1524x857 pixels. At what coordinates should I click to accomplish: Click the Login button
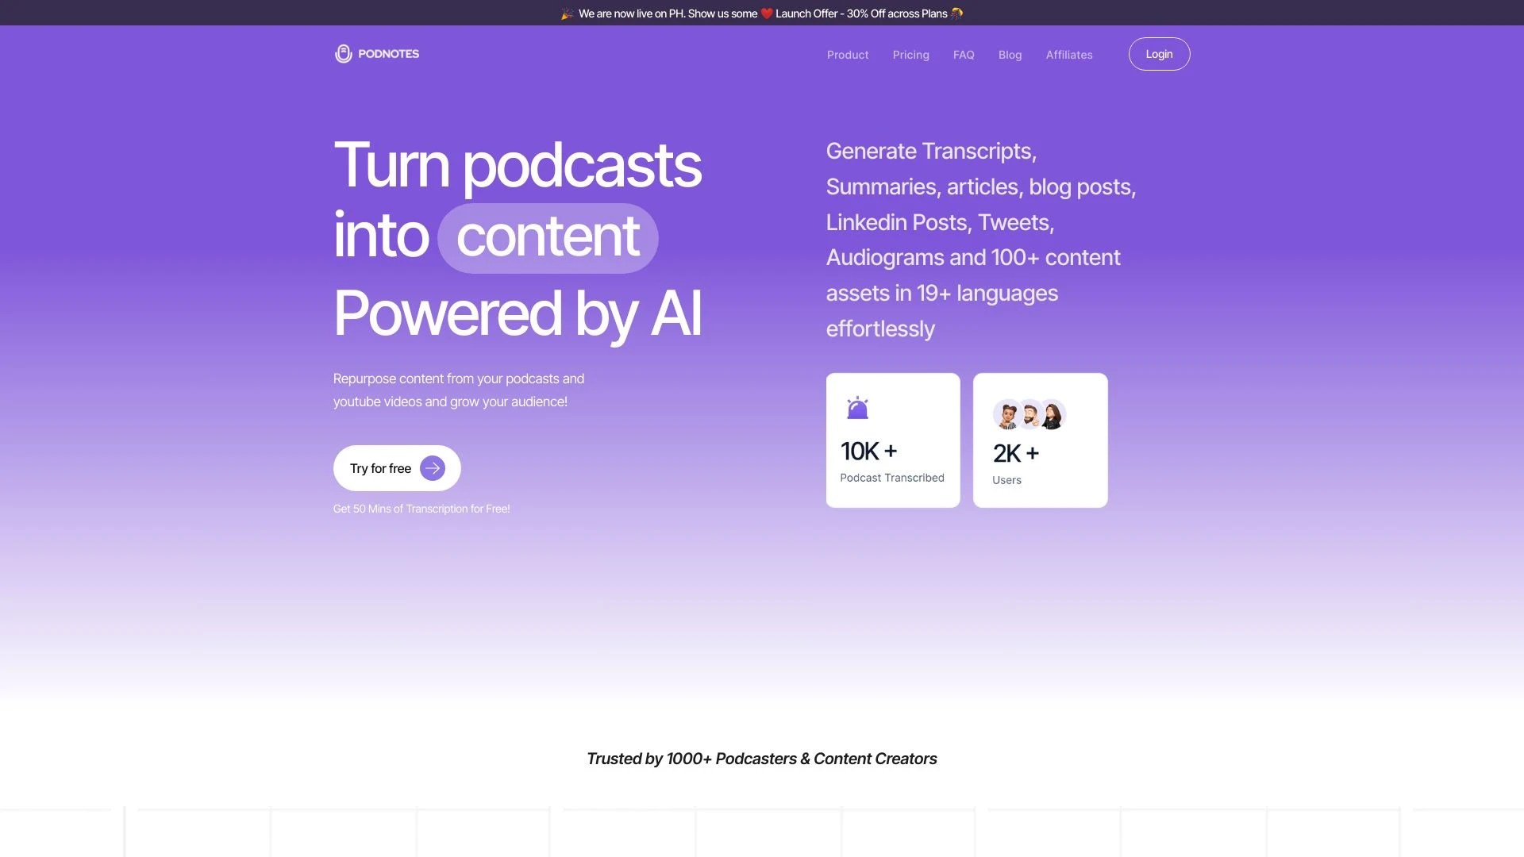(1159, 53)
